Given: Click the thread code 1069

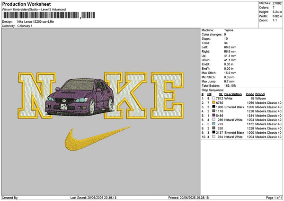Looking at the screenshot, I should tap(250, 103).
